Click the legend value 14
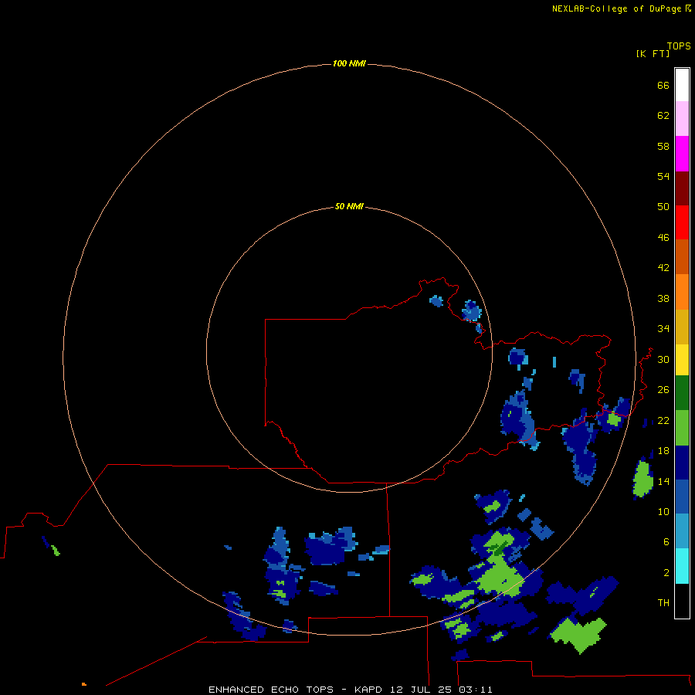 point(663,481)
